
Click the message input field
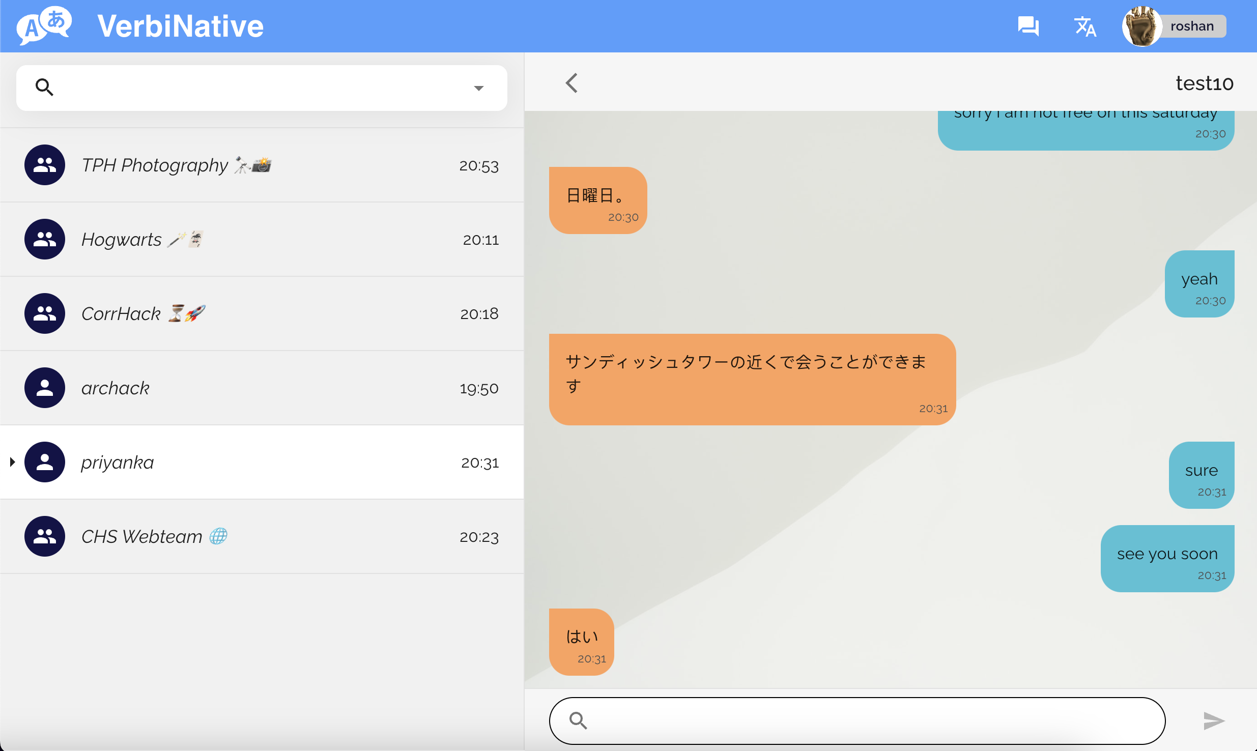coord(865,720)
